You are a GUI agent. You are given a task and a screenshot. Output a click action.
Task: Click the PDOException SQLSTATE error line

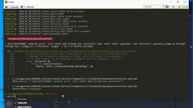pos(68,81)
